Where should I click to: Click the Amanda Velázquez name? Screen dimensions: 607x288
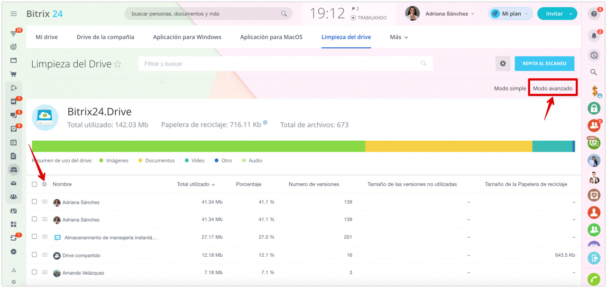tap(83, 273)
